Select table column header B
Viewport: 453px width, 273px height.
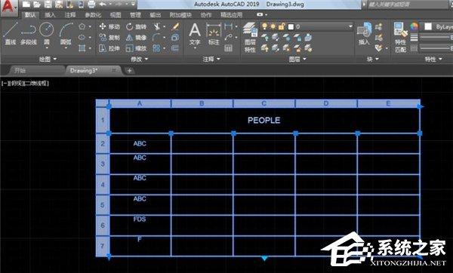202,103
